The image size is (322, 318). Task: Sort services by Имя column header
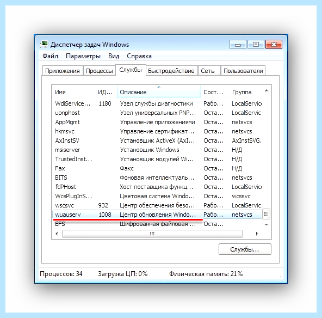(x=74, y=92)
